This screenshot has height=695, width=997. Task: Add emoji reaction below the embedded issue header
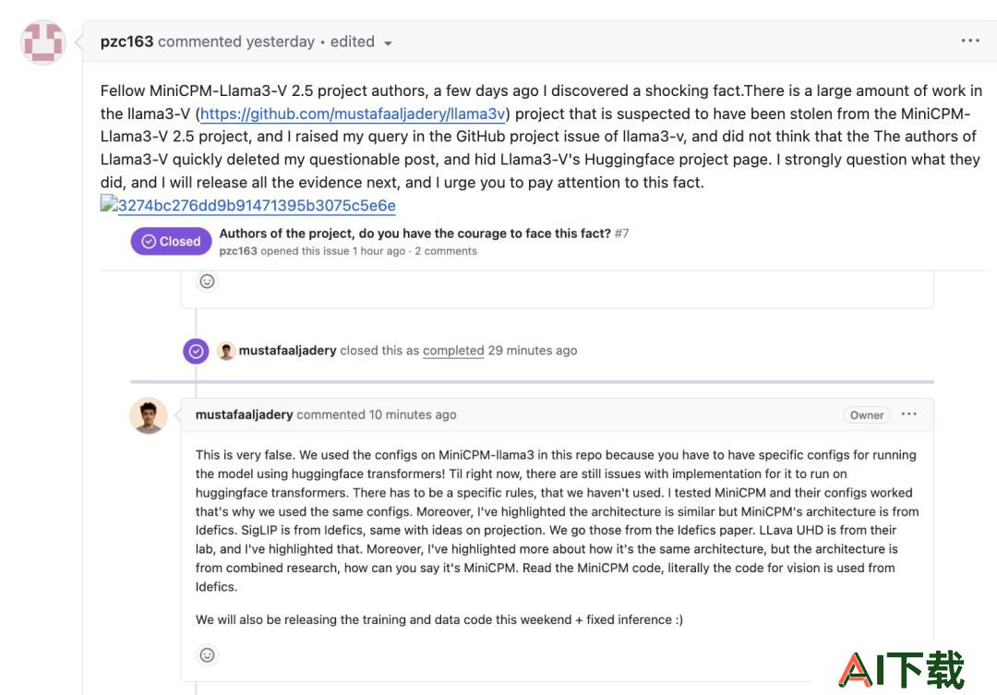(x=208, y=282)
